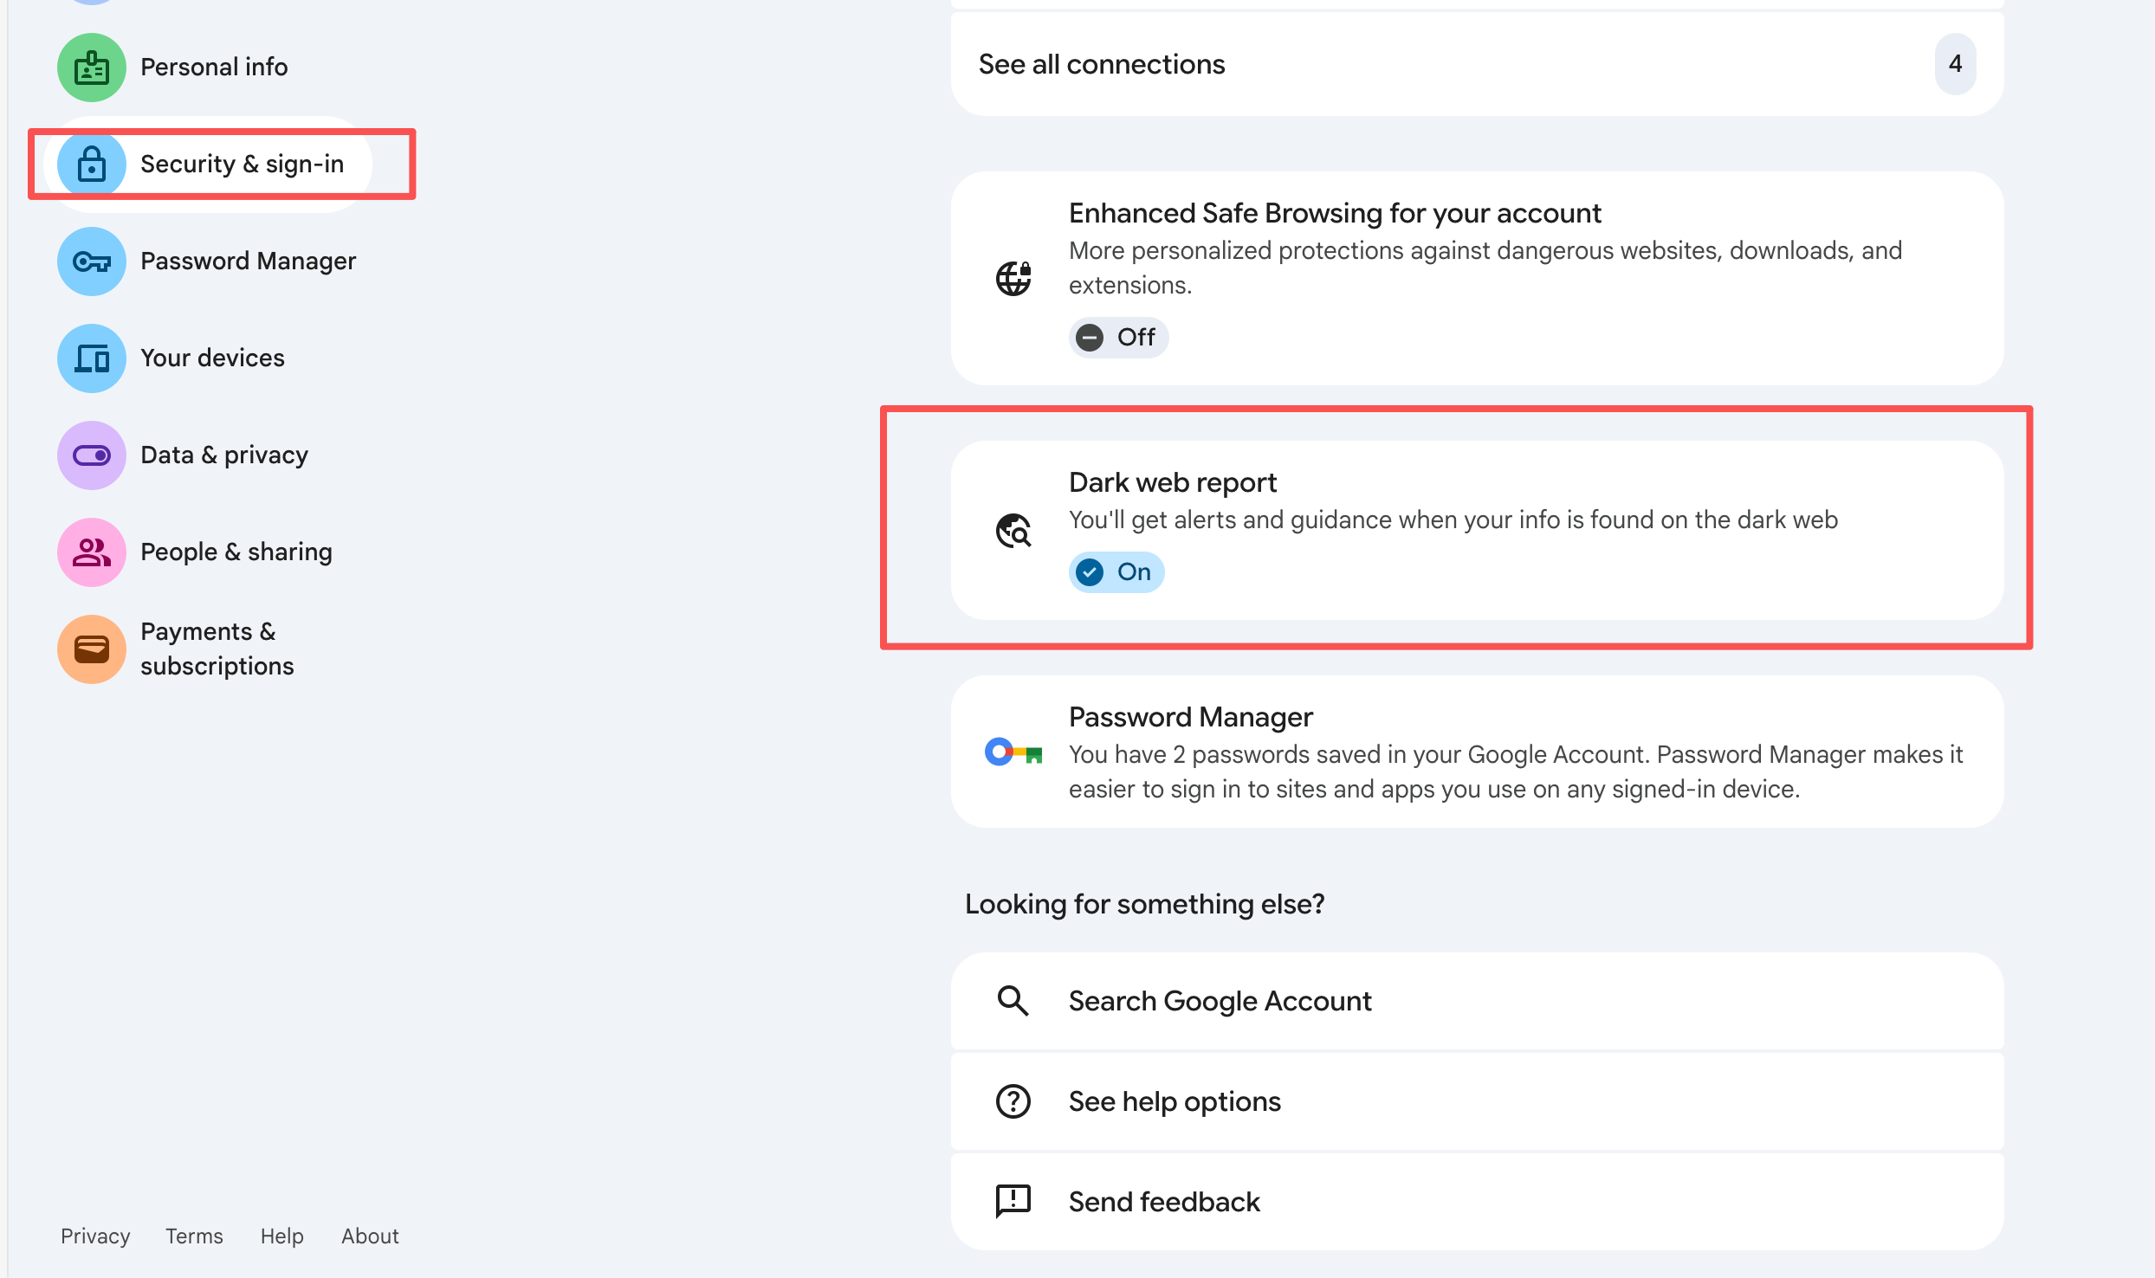Click Send feedback
Screen dimensions: 2155x1278
(x=1163, y=1203)
